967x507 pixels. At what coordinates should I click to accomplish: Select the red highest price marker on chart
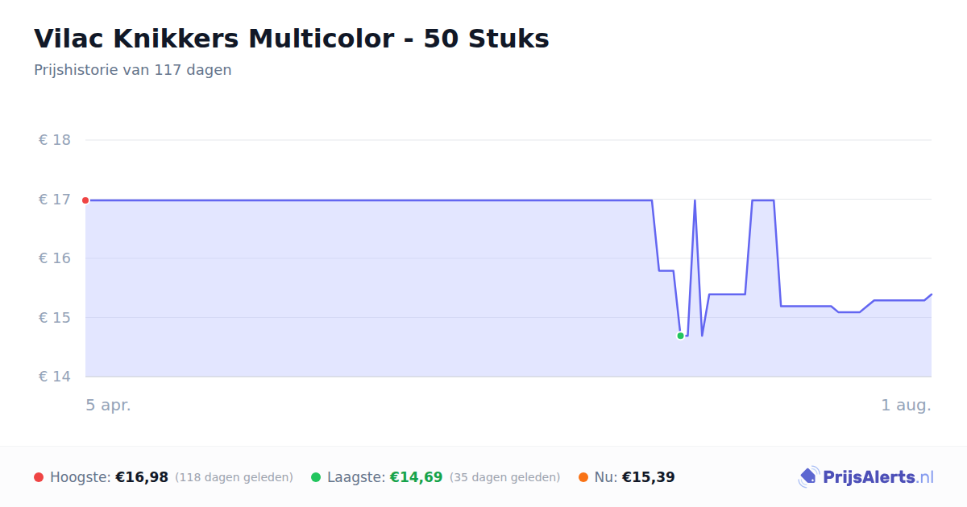click(x=85, y=200)
